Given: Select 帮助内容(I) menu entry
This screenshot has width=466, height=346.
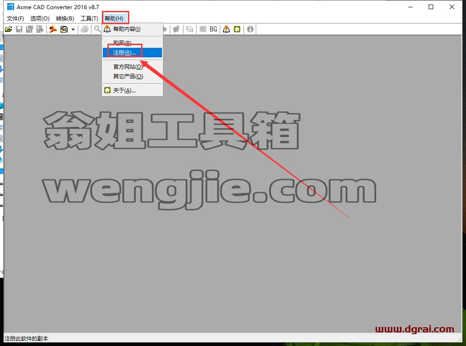Looking at the screenshot, I should 132,29.
